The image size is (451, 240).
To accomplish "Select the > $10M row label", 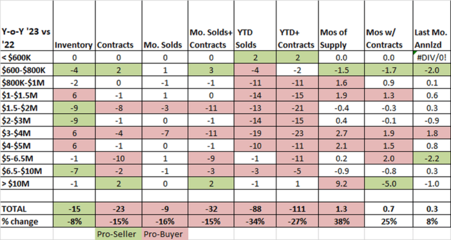I will point(26,183).
